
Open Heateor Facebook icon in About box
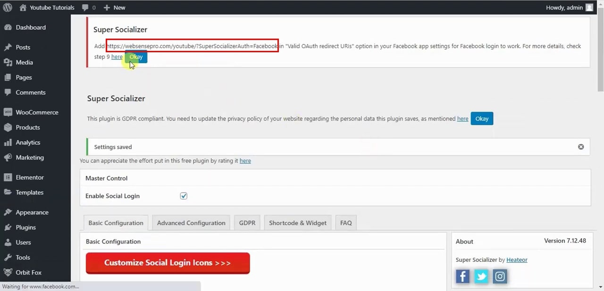462,276
